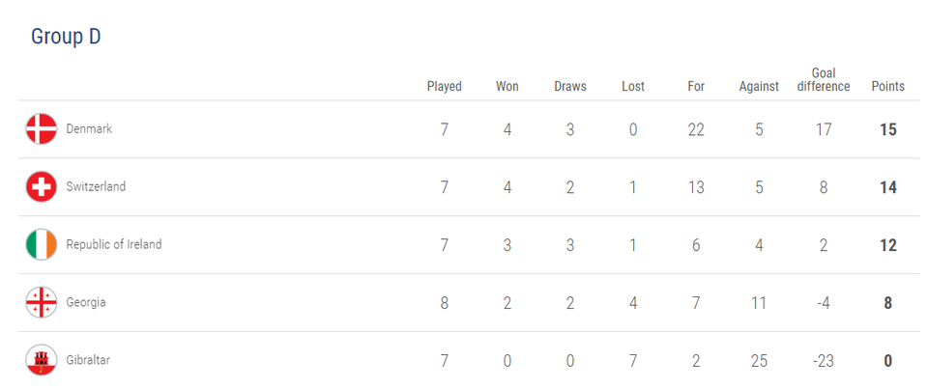Click the Gibraltar flag icon
The width and height of the screenshot is (928, 389).
click(x=42, y=361)
